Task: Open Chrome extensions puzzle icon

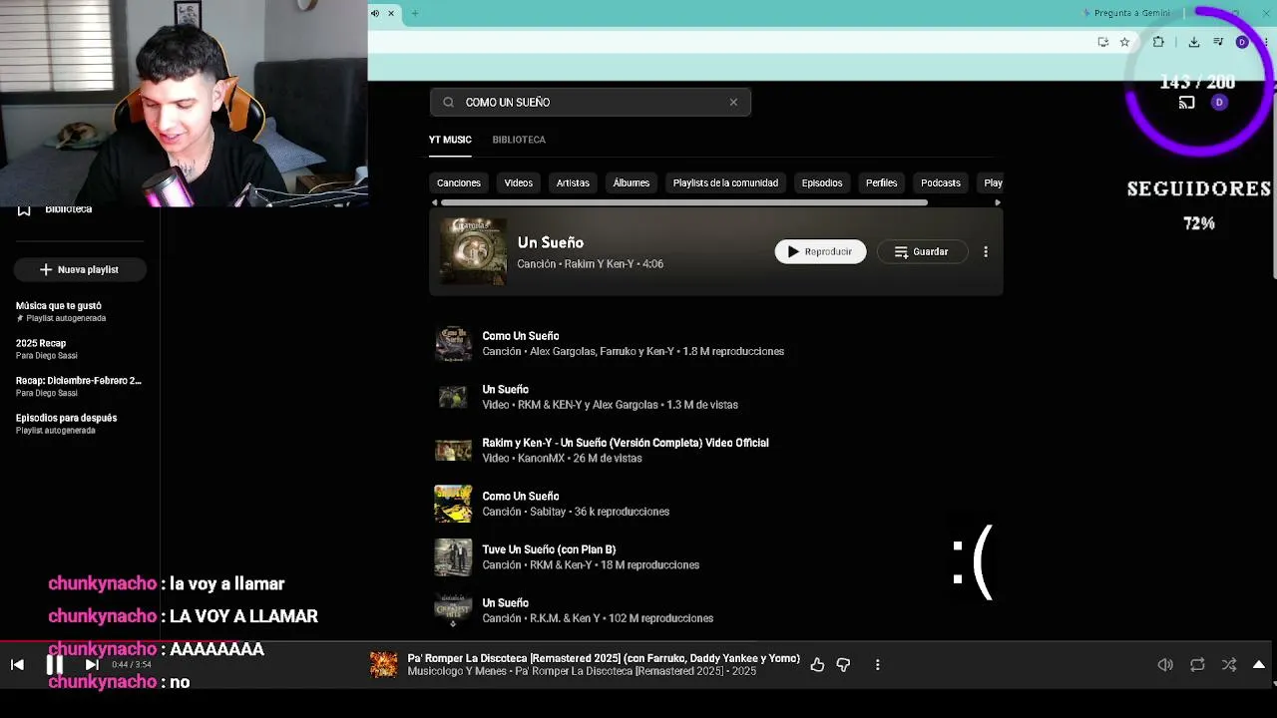Action: tap(1158, 42)
